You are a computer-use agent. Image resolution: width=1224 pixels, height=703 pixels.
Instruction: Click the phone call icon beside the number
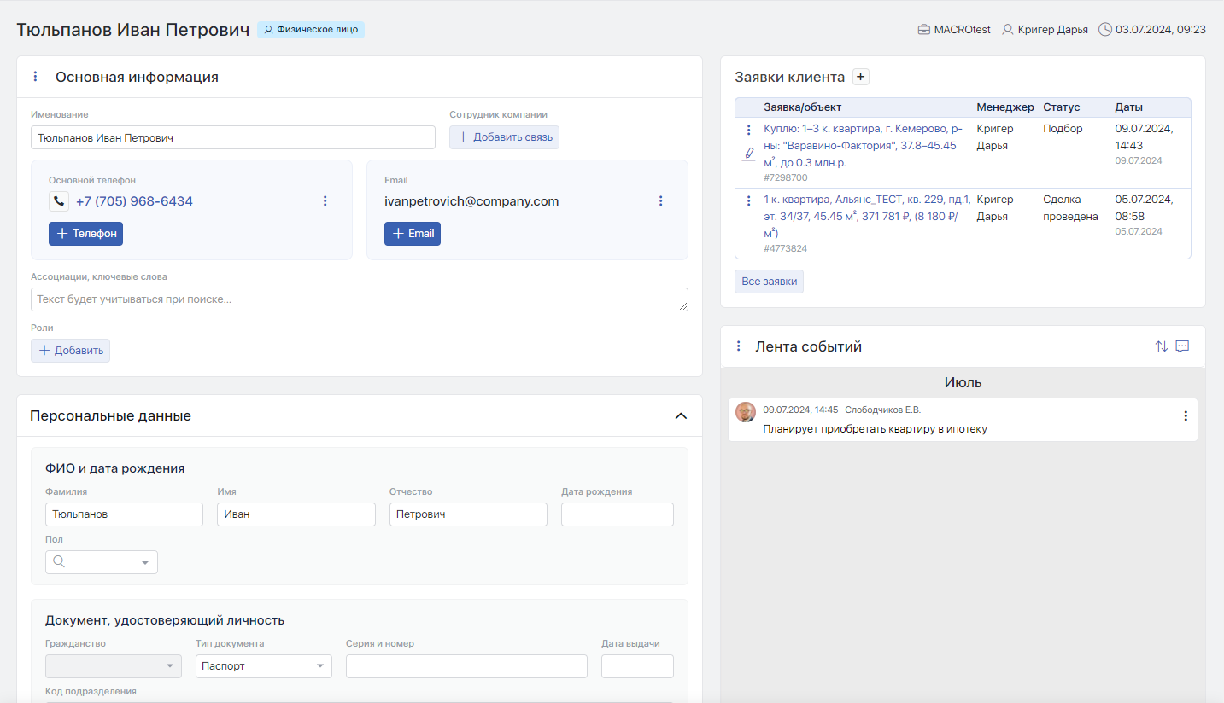[x=59, y=201]
